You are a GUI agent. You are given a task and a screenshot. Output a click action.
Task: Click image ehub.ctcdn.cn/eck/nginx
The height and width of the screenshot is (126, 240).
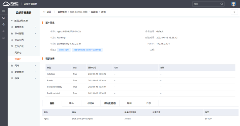tap(82, 119)
